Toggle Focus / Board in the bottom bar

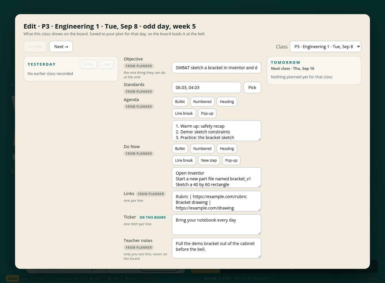(x=70, y=278)
